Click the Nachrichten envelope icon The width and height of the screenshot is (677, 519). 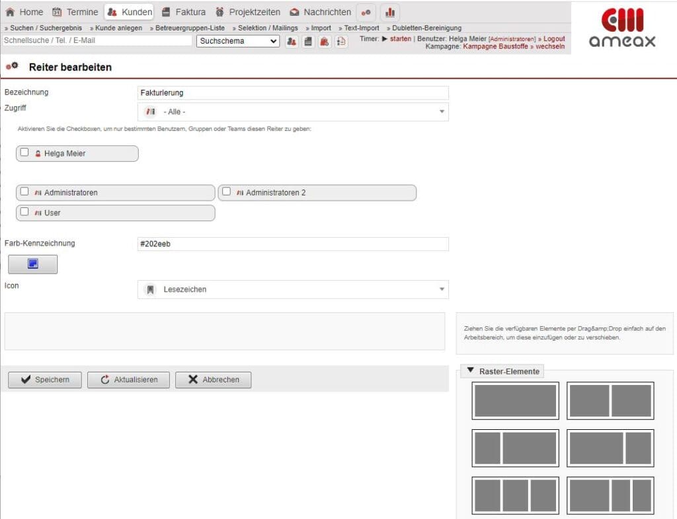tap(296, 12)
